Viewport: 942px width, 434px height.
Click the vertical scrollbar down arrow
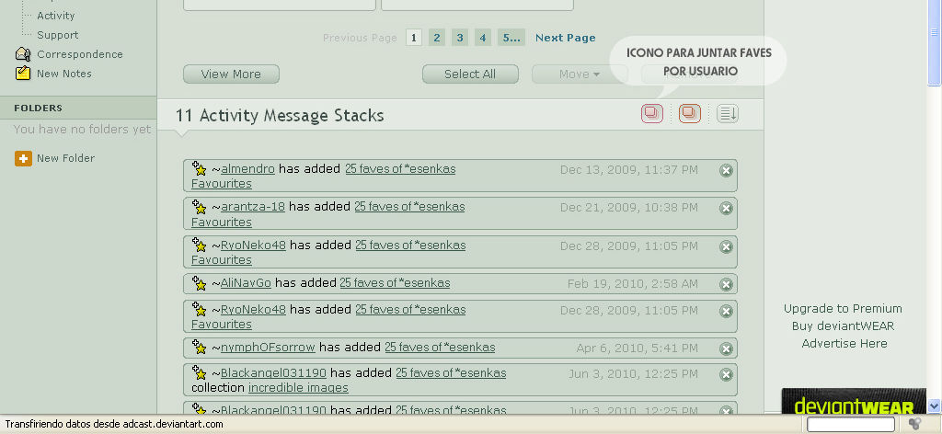(x=934, y=405)
